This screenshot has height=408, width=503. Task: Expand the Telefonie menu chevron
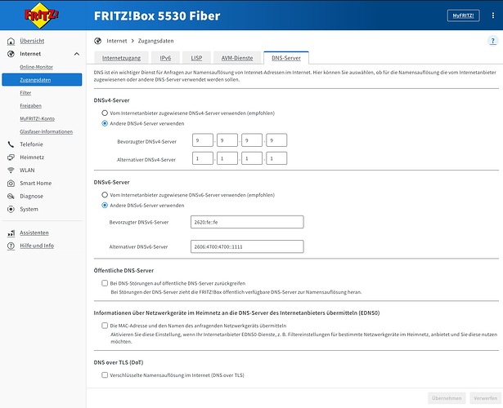coord(76,144)
